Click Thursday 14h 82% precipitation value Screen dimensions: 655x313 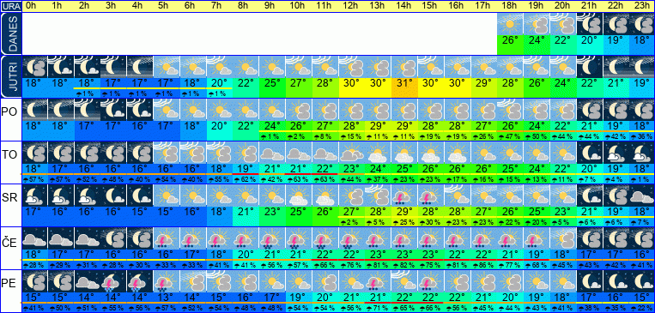point(404,265)
